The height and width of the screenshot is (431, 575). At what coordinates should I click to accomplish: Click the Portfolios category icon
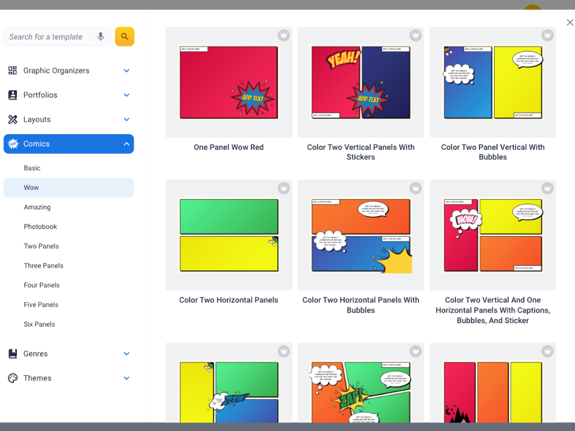point(13,95)
